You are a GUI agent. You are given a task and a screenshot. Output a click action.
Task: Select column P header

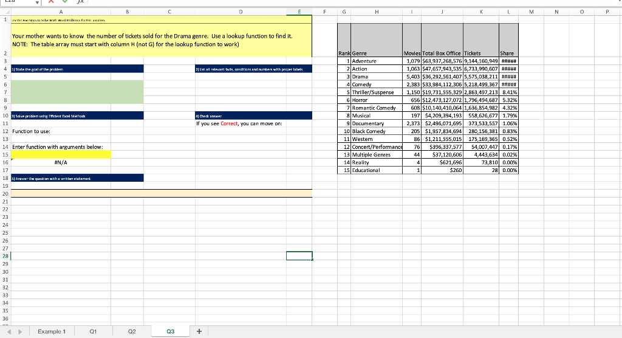607,12
